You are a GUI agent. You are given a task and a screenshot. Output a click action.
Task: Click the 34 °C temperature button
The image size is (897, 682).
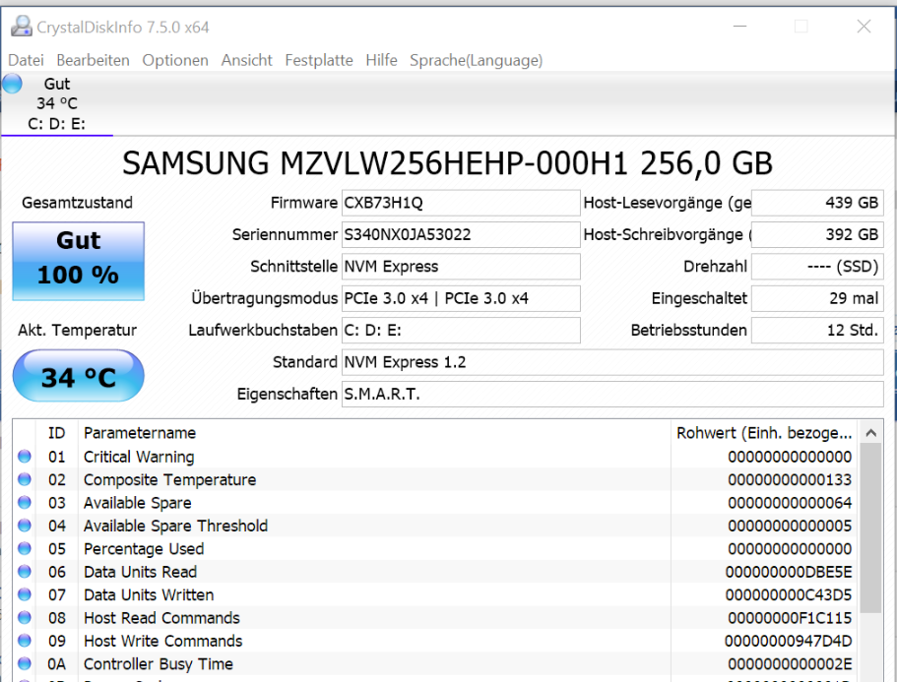[79, 376]
